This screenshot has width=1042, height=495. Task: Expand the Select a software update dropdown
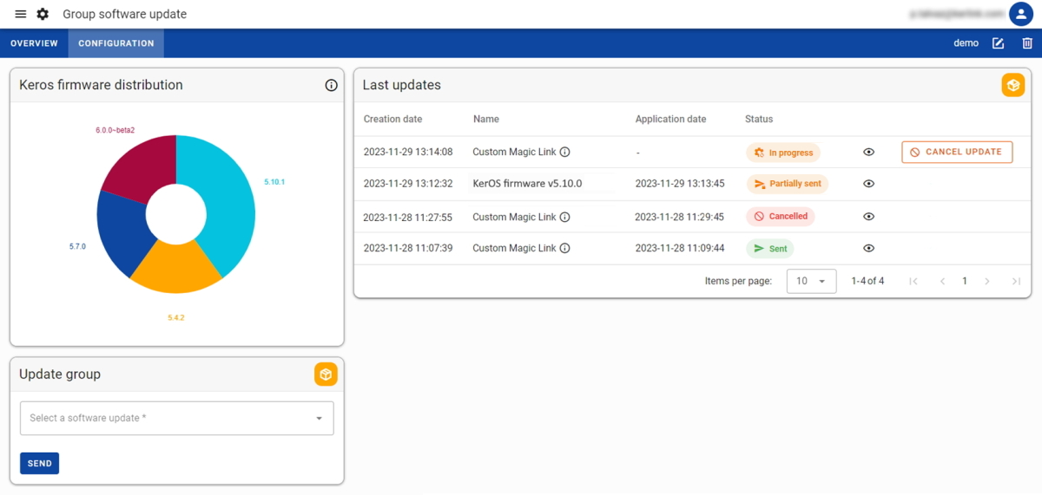point(176,418)
